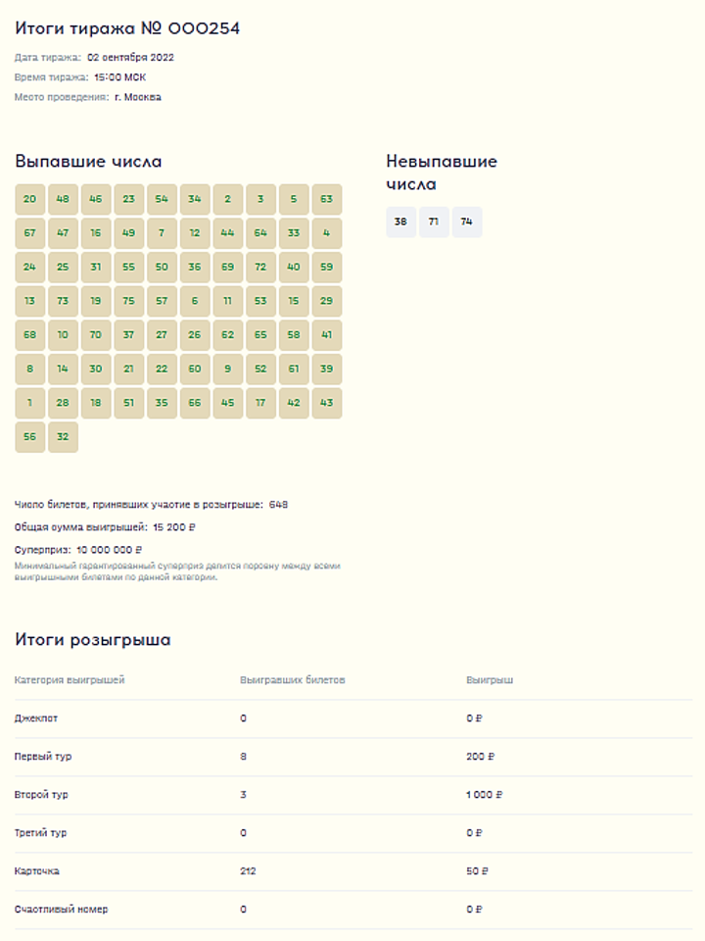705x941 pixels.
Task: Select undrawn number tile 71
Action: pos(434,223)
